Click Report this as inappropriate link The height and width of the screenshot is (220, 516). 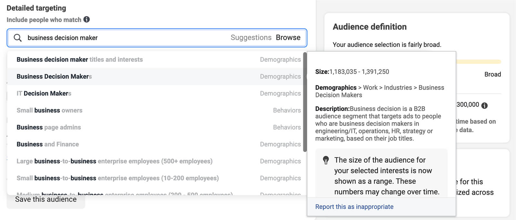coord(354,207)
